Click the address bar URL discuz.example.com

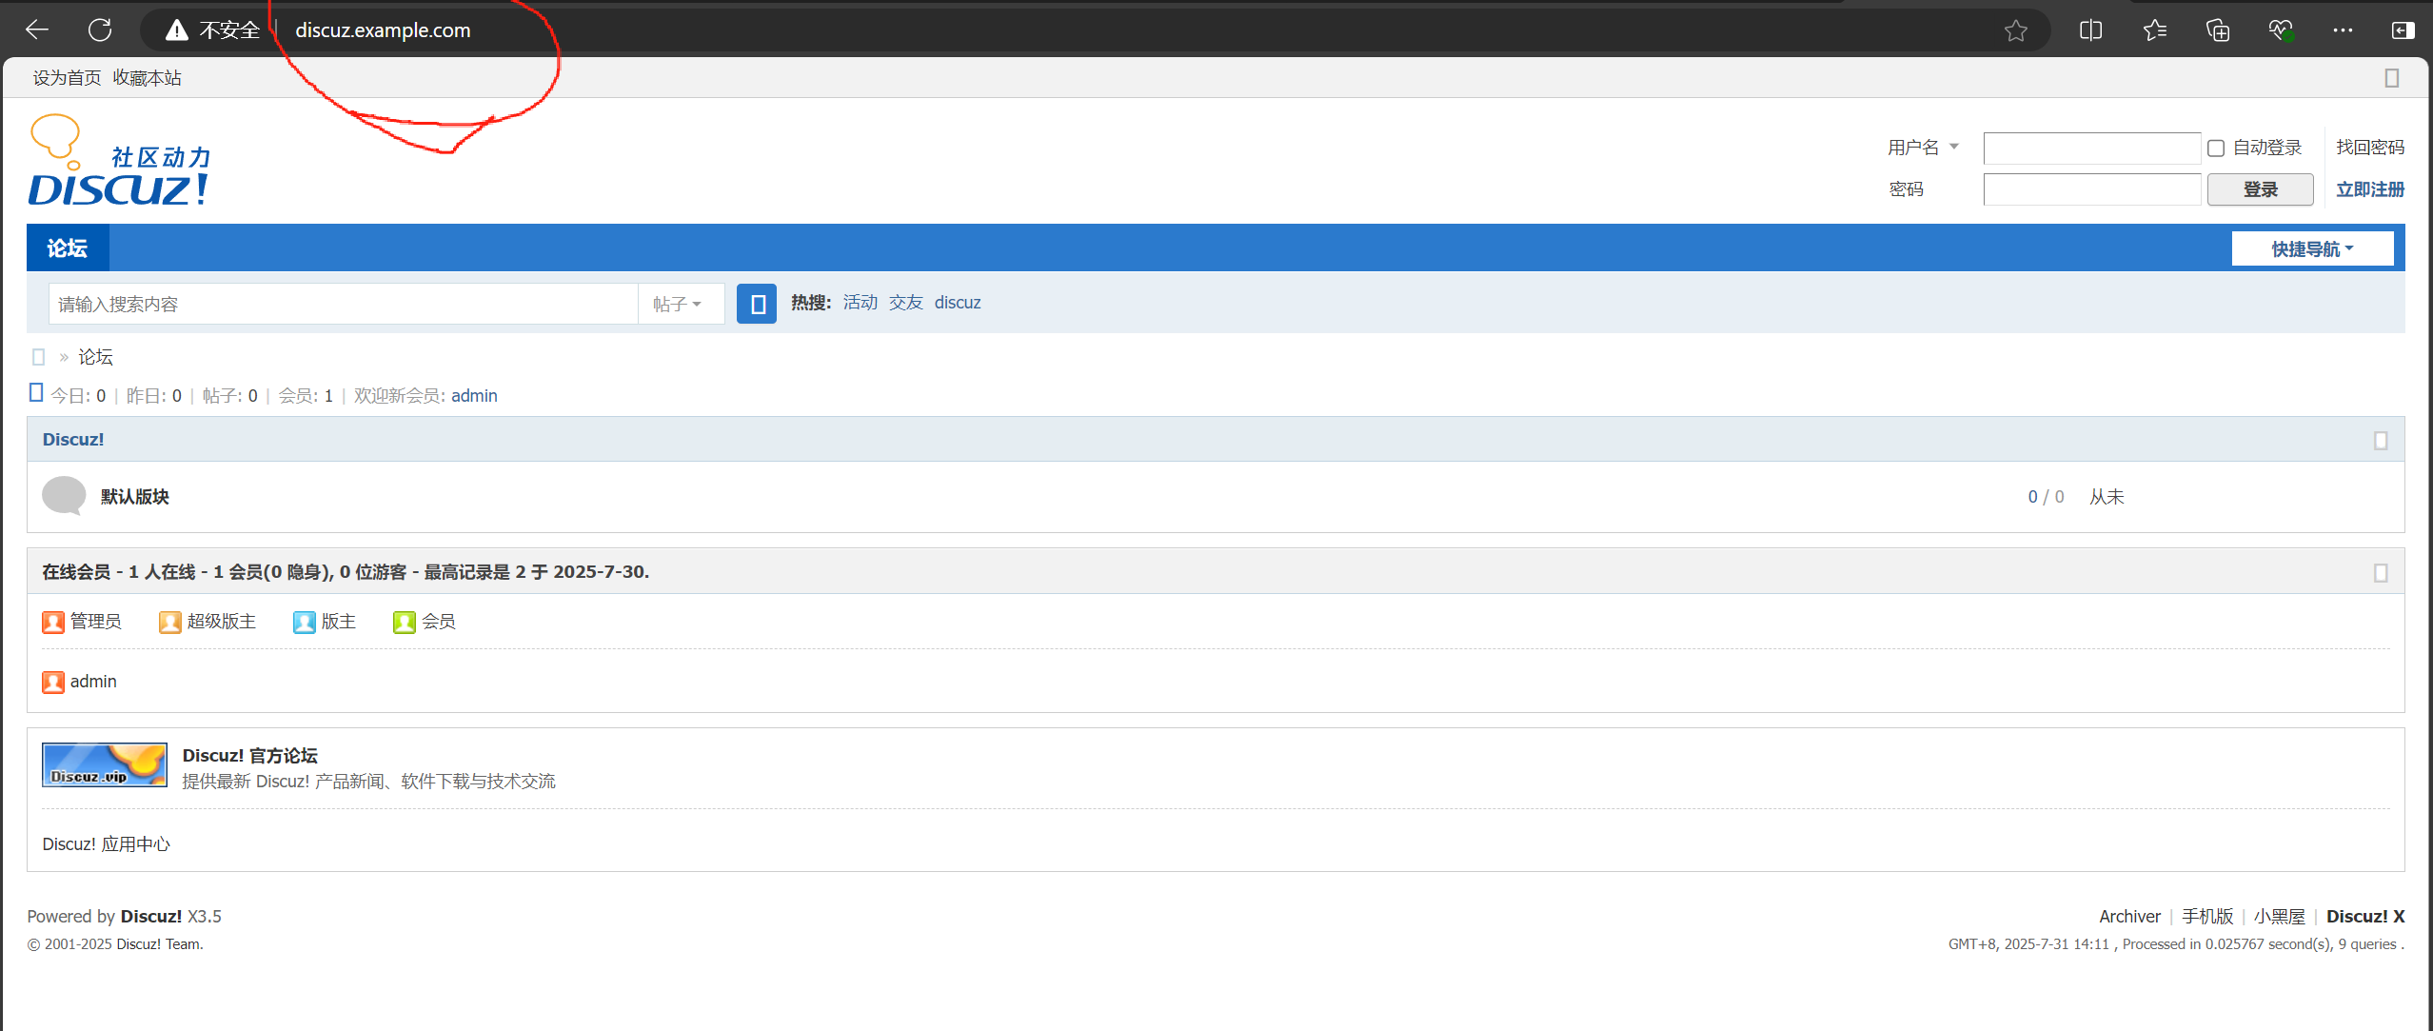point(383,30)
